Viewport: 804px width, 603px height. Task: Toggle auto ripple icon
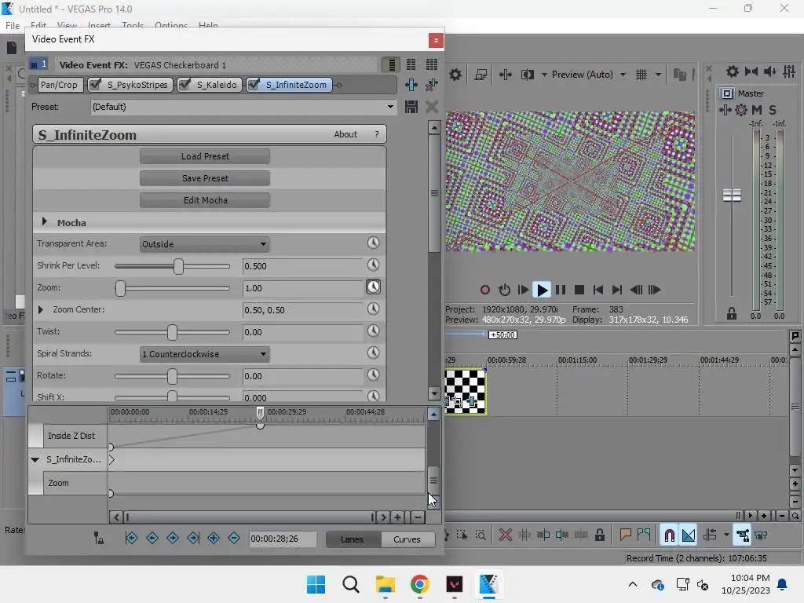pos(710,535)
